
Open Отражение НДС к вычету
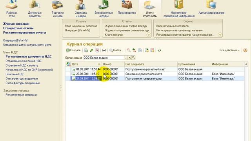pos(22,65)
